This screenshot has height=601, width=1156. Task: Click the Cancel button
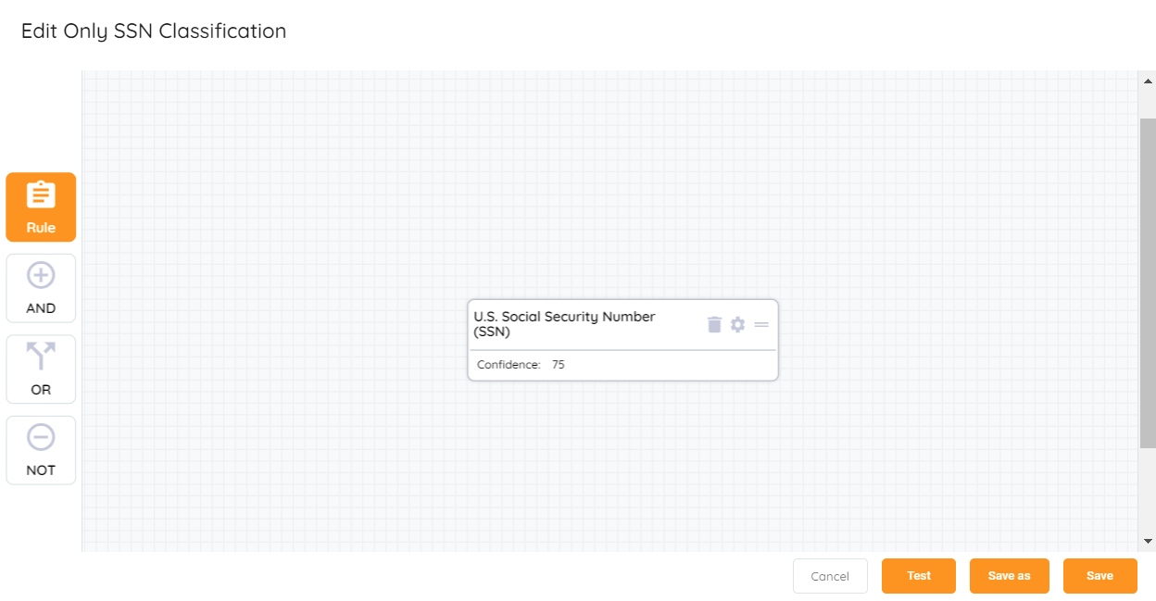point(830,575)
